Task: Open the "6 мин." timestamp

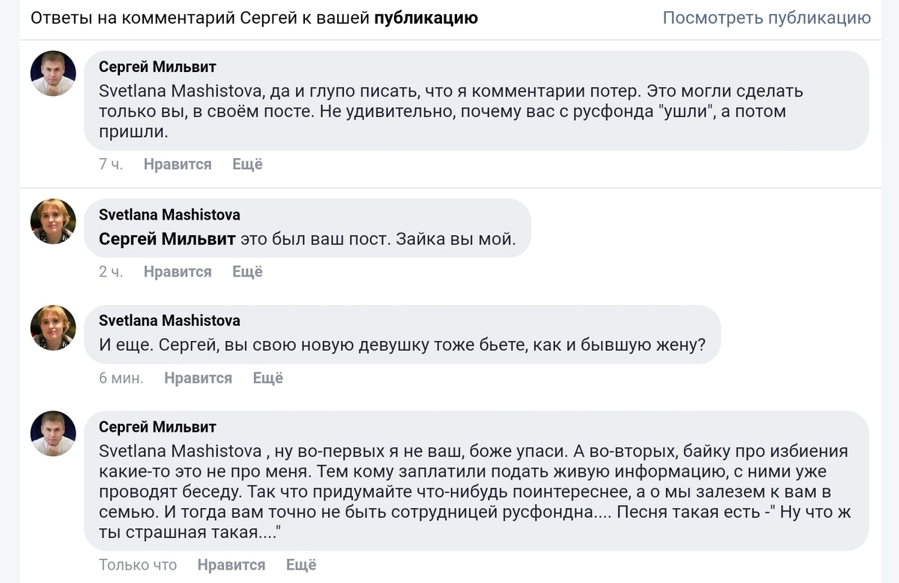Action: [121, 378]
